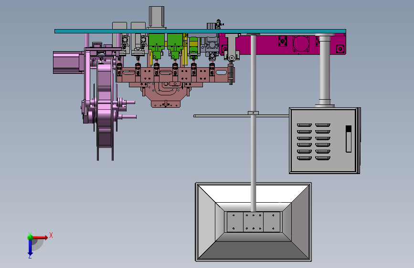Click the cabinet door handle
This screenshot has width=414, height=268.
click(x=349, y=139)
